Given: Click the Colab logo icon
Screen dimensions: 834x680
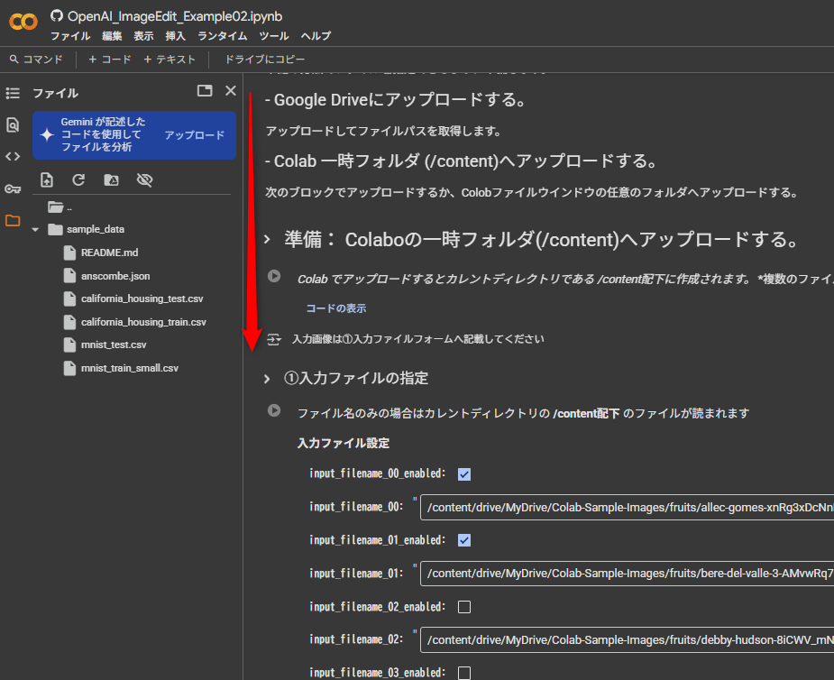Looking at the screenshot, I should coord(23,22).
